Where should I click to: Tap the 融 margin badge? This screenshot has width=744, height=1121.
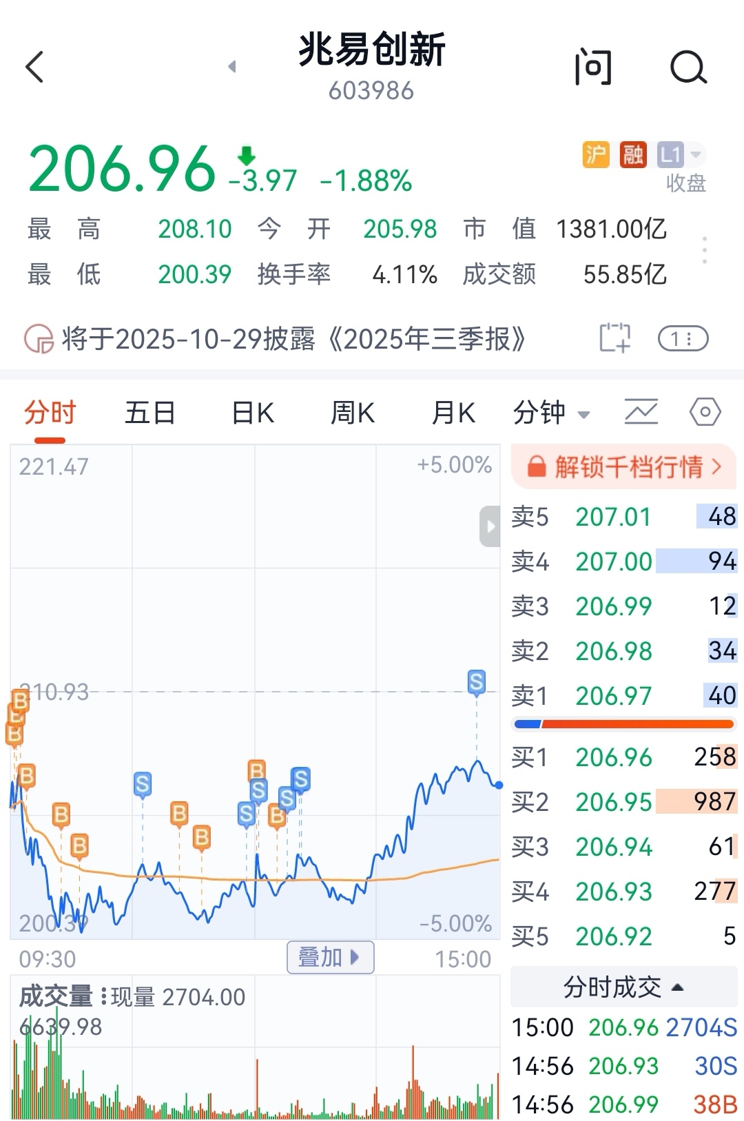tap(632, 154)
